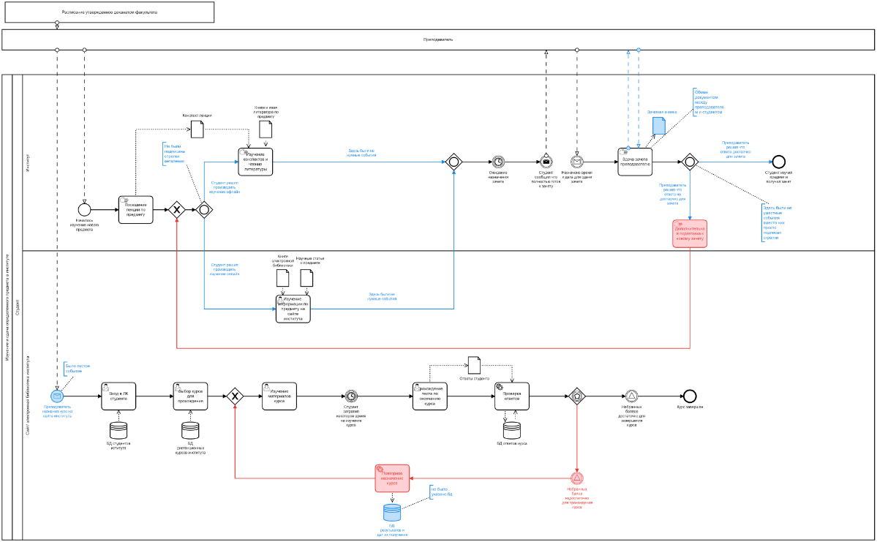Select the "Сдача зачета преподавателю" task
This screenshot has height=542, width=877.
634,162
